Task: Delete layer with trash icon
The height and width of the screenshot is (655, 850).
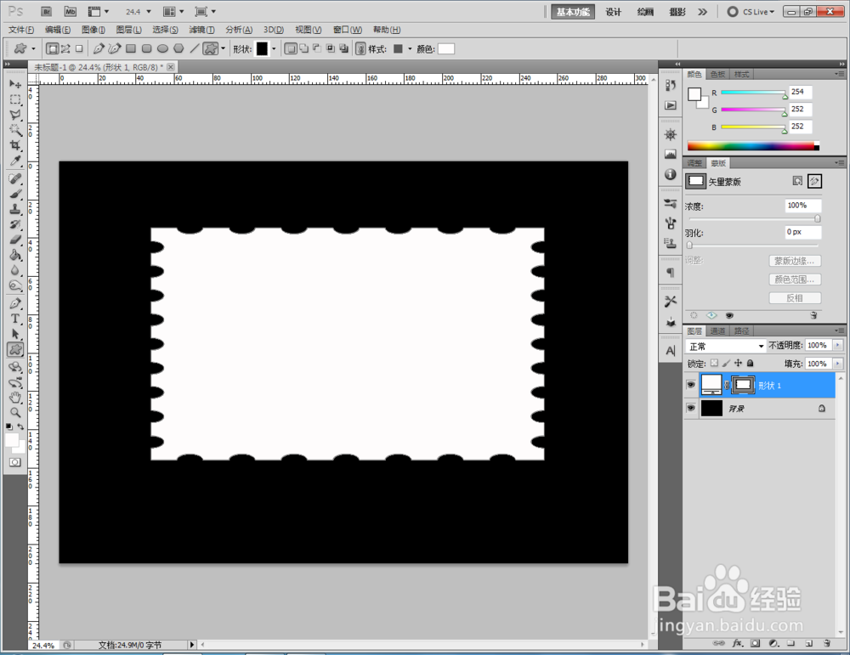Action: coord(827,644)
